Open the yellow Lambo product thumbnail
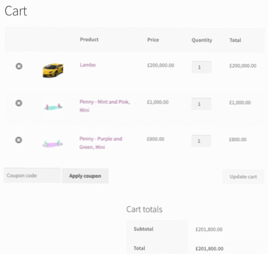Screen dimensions: 268x254 53,70
